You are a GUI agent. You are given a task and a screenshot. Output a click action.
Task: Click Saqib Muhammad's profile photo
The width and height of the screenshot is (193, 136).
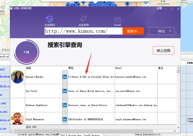click(x=17, y=119)
